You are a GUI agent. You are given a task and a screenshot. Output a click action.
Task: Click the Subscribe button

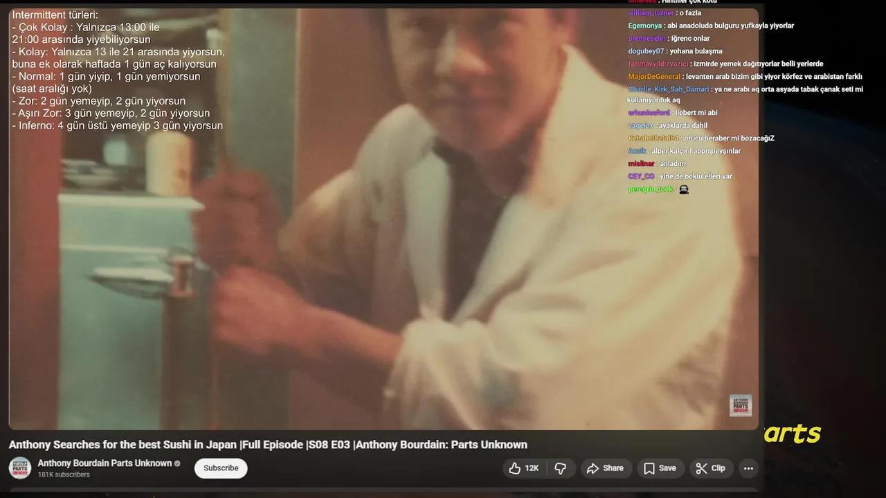click(221, 468)
